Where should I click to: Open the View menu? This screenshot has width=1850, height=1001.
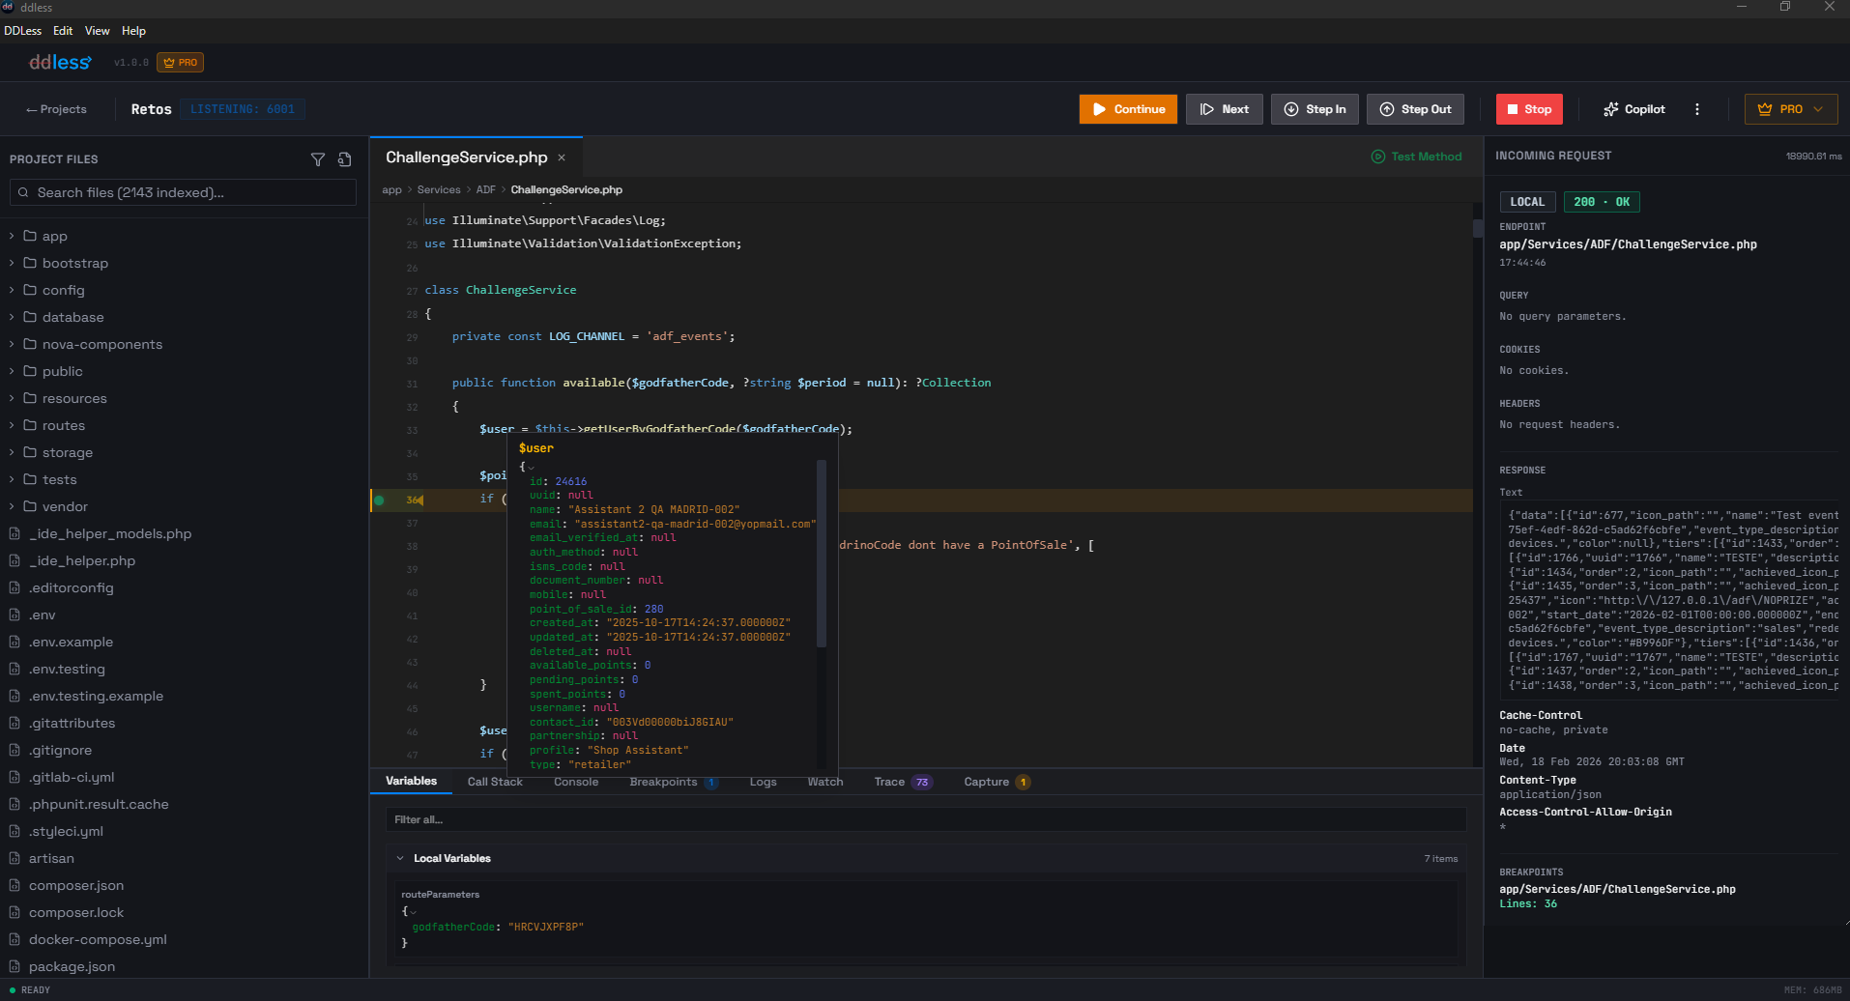97,30
